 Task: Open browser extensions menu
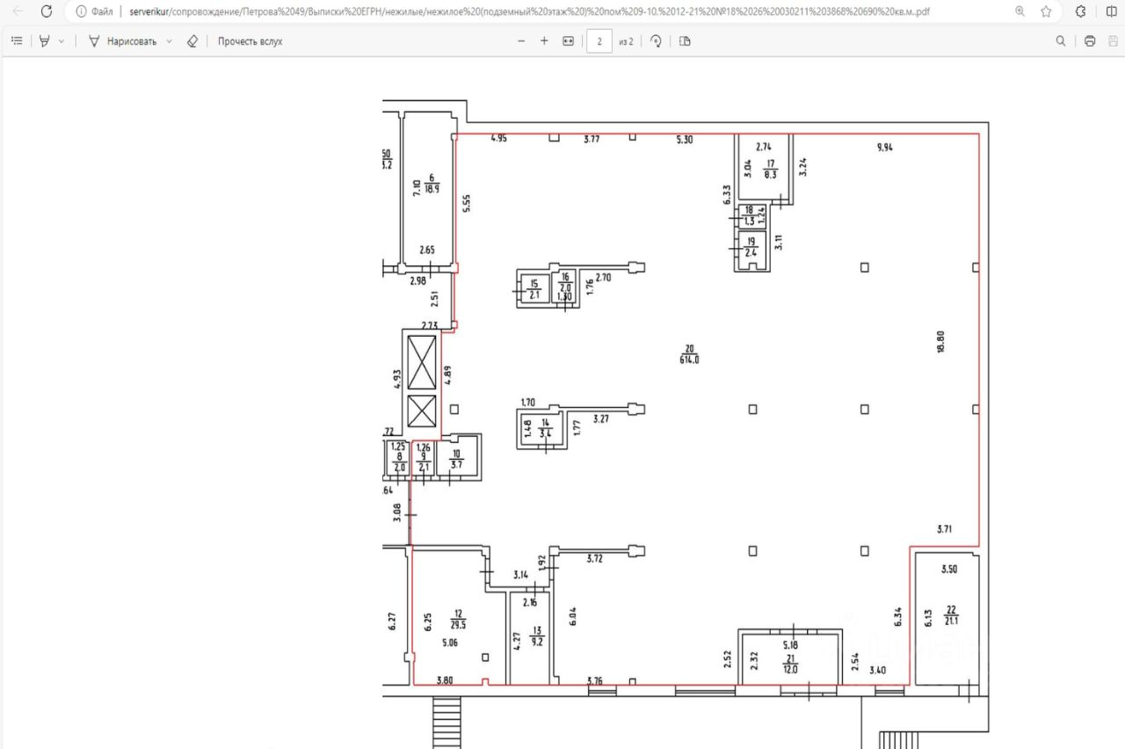click(x=1080, y=11)
